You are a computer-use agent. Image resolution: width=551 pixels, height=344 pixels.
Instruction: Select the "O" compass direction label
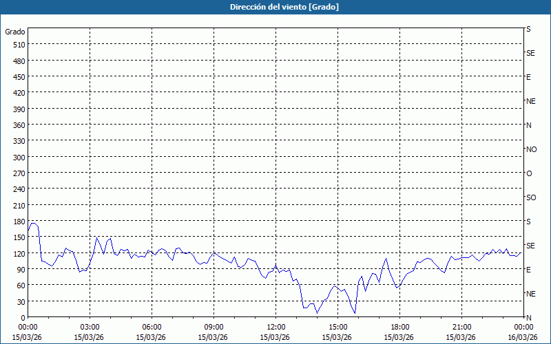529,173
